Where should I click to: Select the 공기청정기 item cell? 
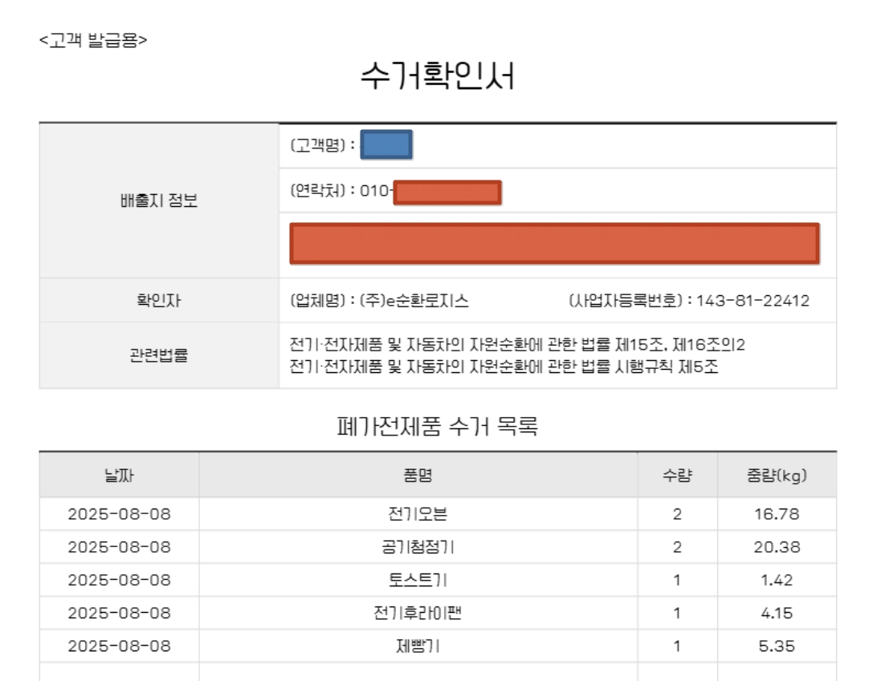[418, 547]
